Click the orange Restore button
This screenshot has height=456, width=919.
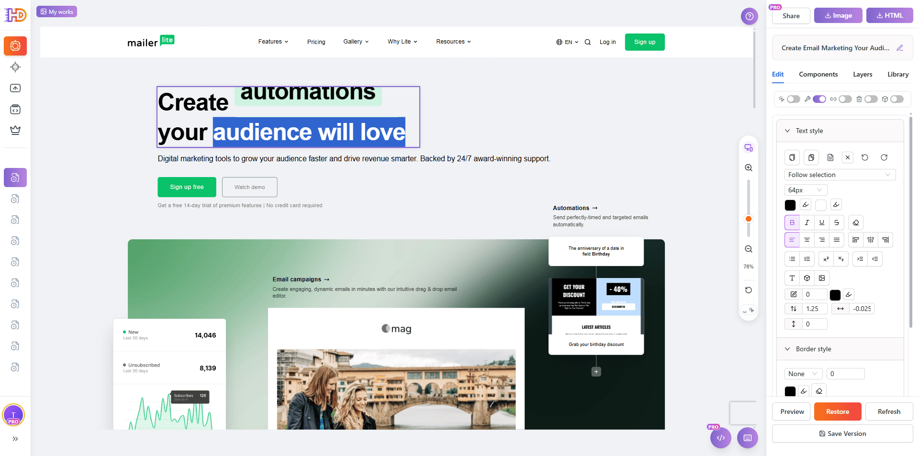click(x=838, y=412)
